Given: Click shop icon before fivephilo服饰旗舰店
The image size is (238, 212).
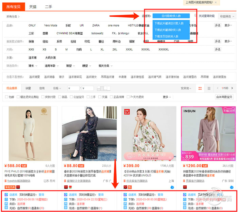Looking at the screenshot, I should pyautogui.click(x=6, y=181).
